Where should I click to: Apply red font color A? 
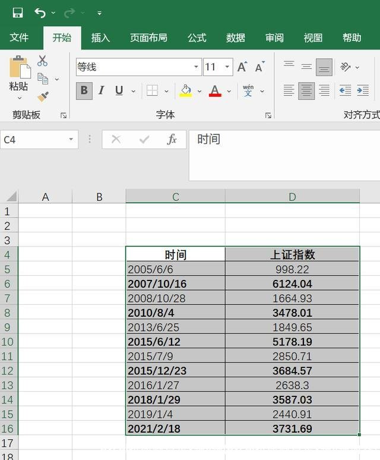(x=215, y=91)
